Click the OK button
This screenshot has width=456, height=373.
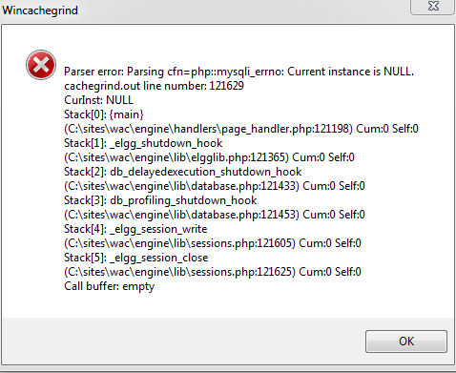coord(406,342)
